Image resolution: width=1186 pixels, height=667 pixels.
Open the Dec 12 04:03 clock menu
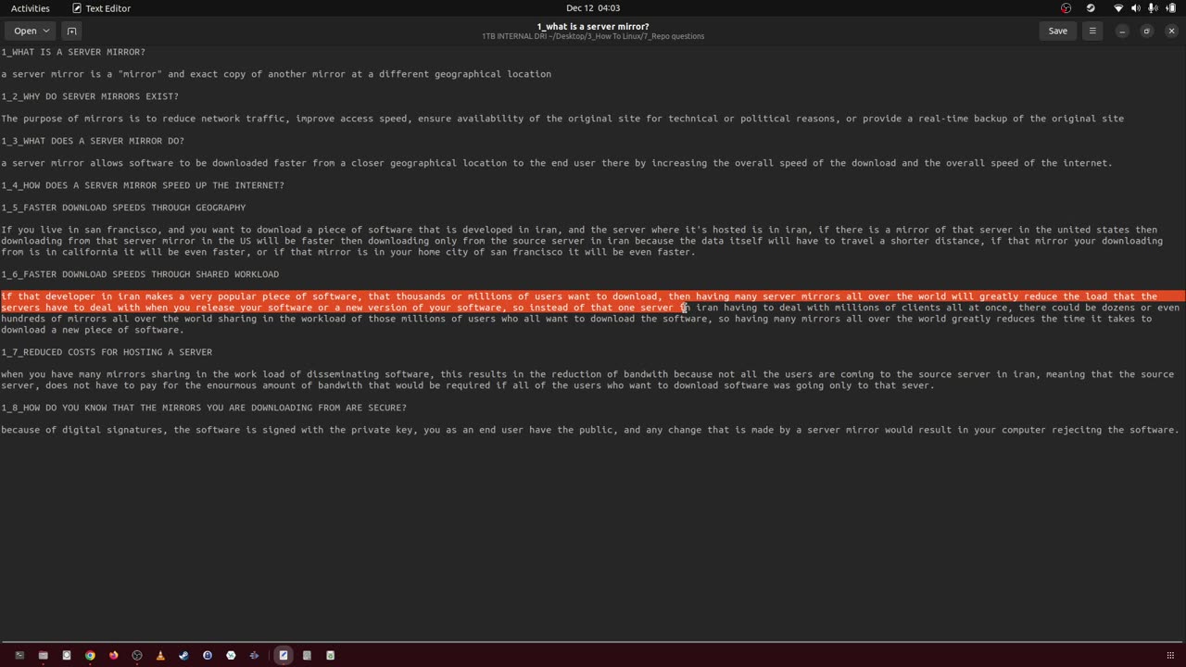[593, 7]
